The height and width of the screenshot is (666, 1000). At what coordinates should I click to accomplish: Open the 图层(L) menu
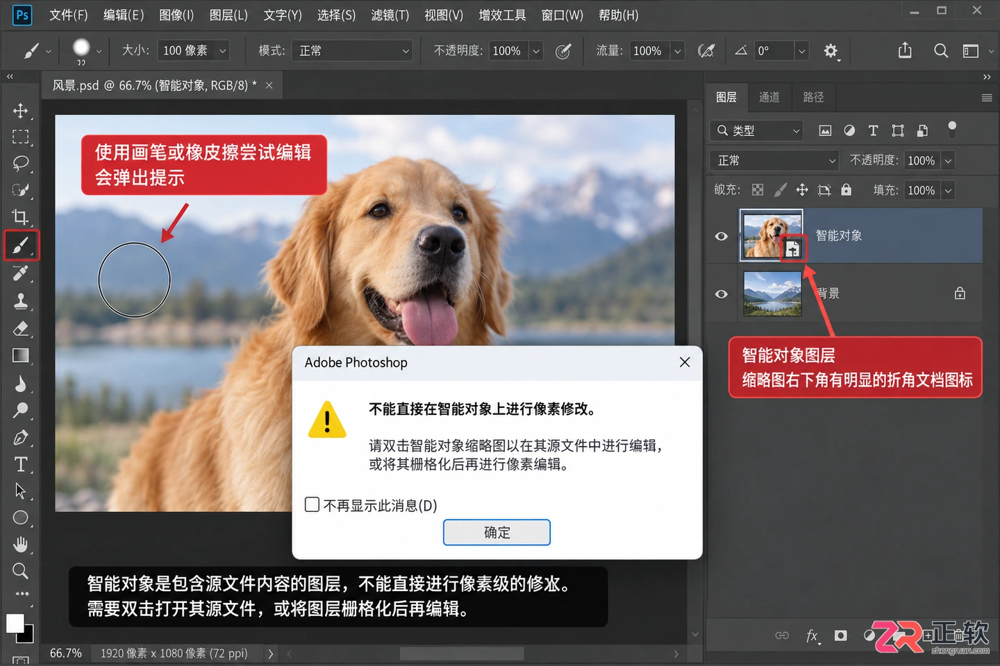[228, 15]
